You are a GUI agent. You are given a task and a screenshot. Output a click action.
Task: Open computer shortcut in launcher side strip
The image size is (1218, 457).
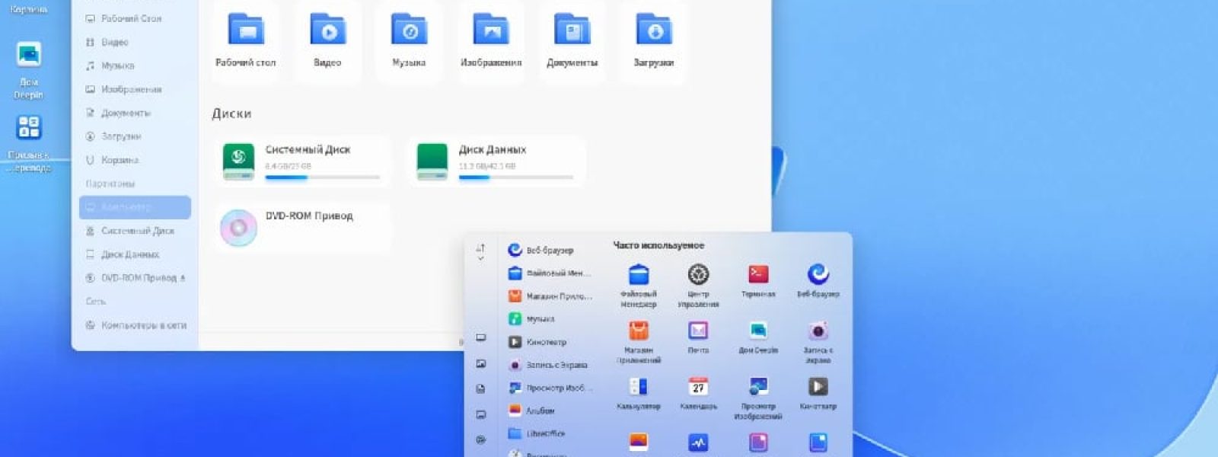pos(480,337)
